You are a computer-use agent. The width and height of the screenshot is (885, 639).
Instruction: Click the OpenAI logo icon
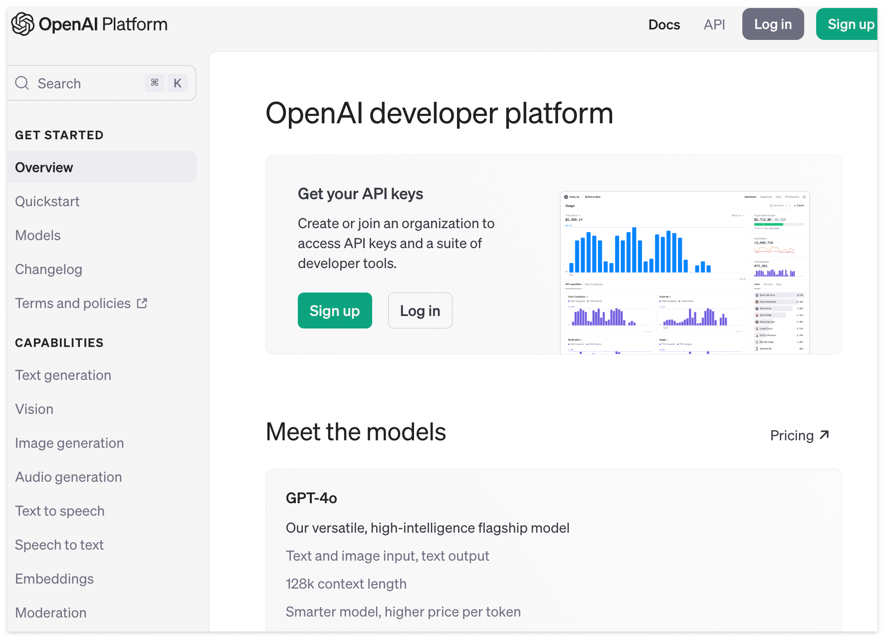click(23, 24)
